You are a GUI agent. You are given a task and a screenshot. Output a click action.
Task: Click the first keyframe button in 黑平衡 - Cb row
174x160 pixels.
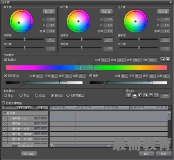coord(37,118)
